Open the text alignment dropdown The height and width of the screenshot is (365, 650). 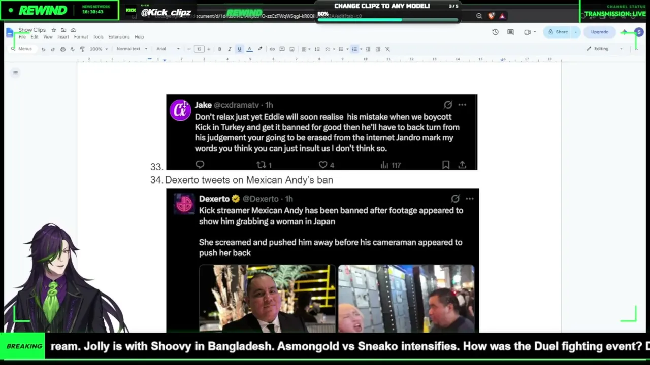point(305,49)
